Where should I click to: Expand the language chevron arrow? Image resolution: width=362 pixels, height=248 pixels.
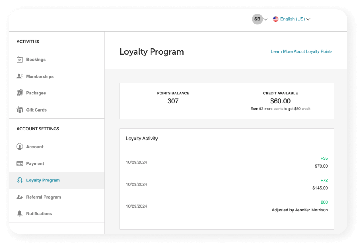click(x=308, y=19)
